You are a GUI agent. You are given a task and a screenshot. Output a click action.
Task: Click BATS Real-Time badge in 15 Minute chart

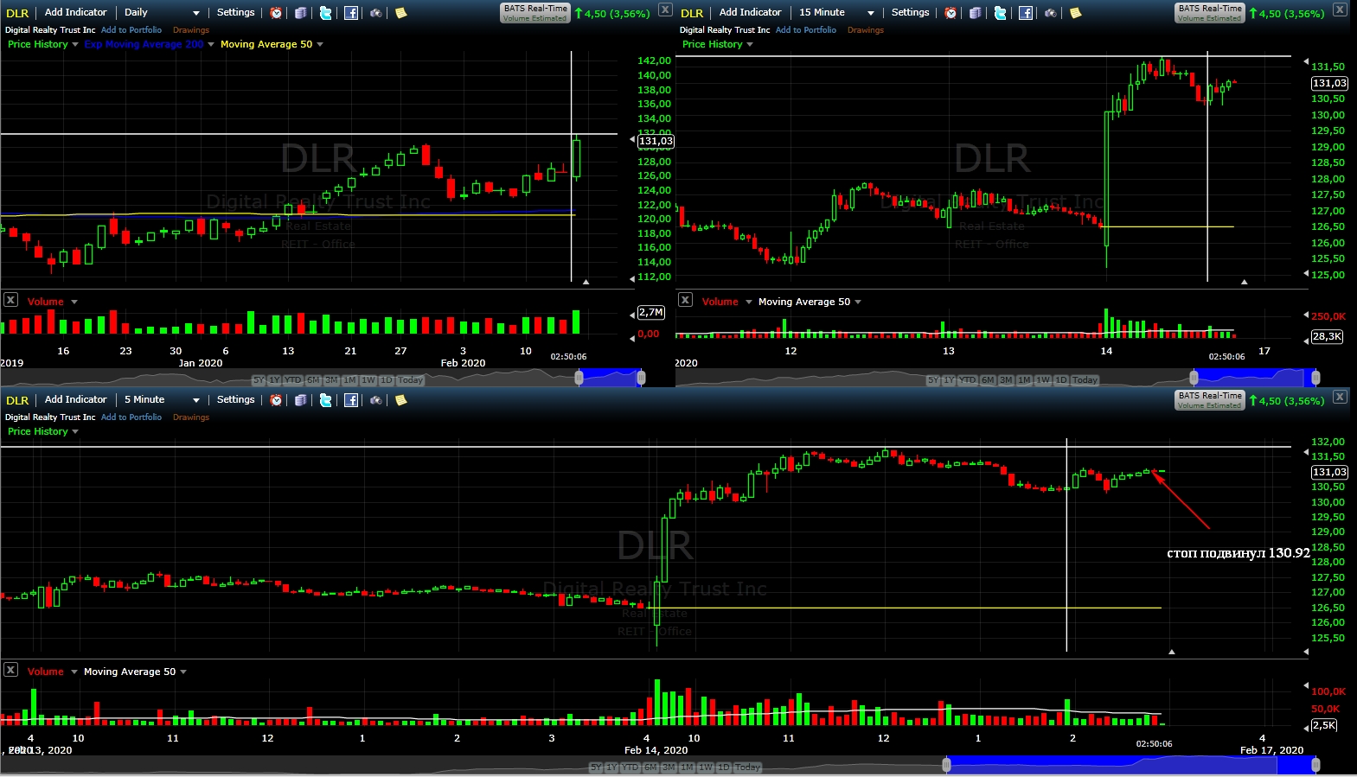[1210, 13]
